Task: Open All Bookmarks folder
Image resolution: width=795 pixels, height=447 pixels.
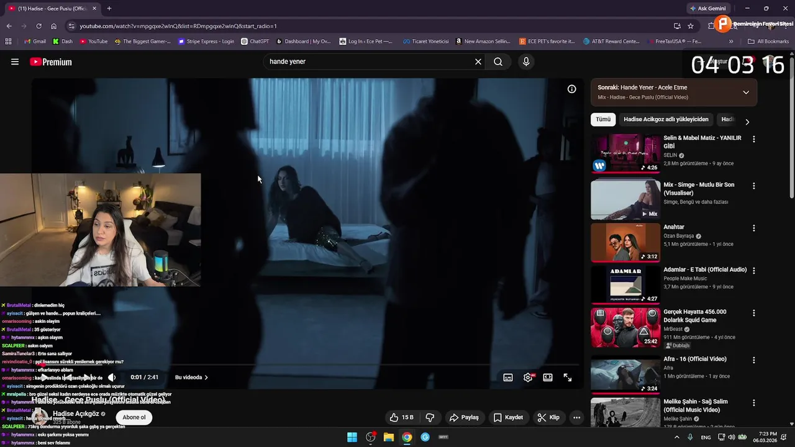Action: pos(768,42)
